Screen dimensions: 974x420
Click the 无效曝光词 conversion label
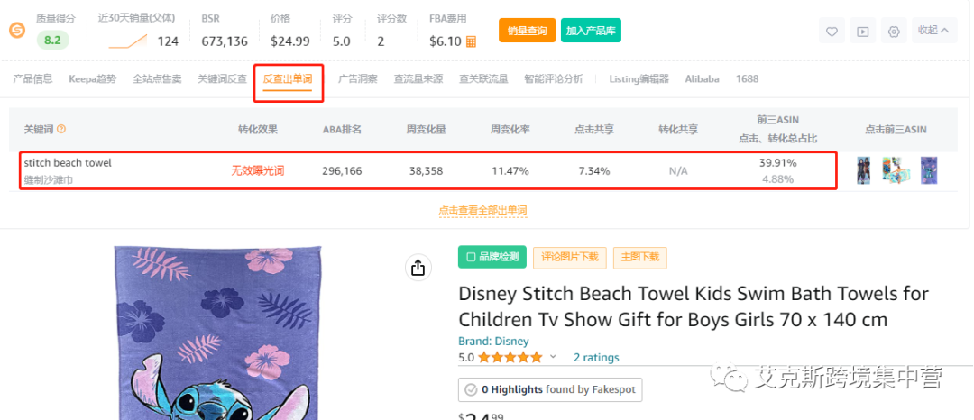pos(258,170)
